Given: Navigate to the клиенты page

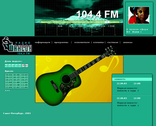Looking at the screenshot, I should pyautogui.click(x=99, y=42).
